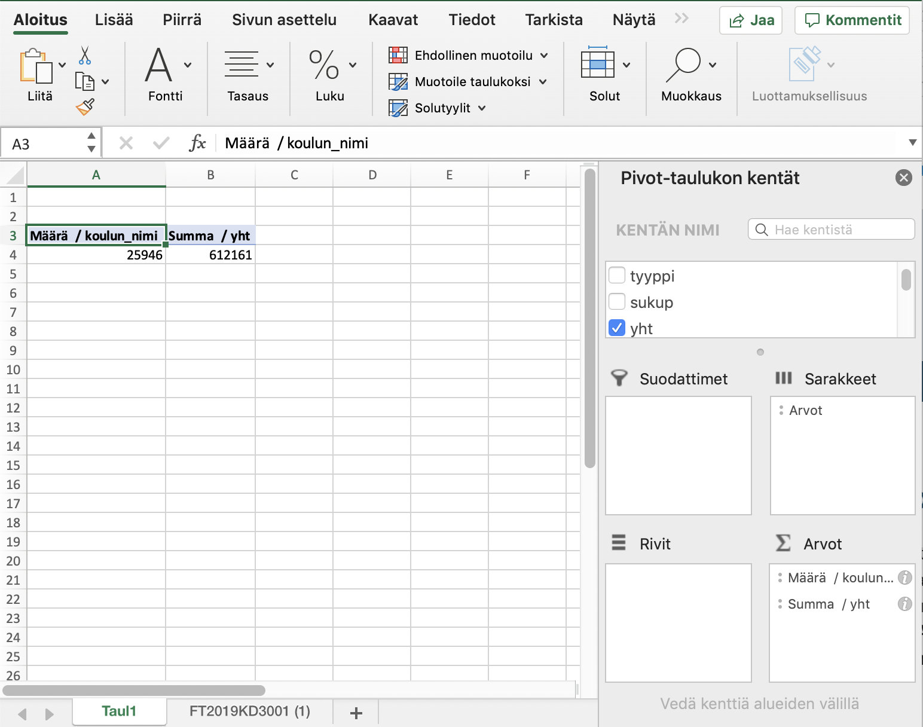The height and width of the screenshot is (727, 923).
Task: Click the info icon beside Summa / yht
Action: [904, 604]
